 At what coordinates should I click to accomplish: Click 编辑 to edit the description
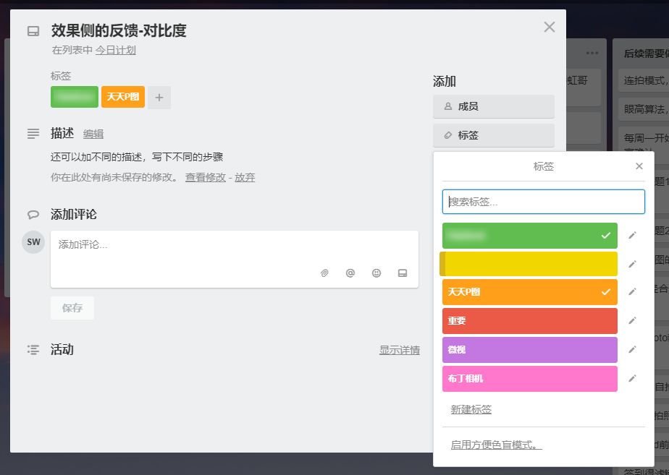click(x=93, y=134)
